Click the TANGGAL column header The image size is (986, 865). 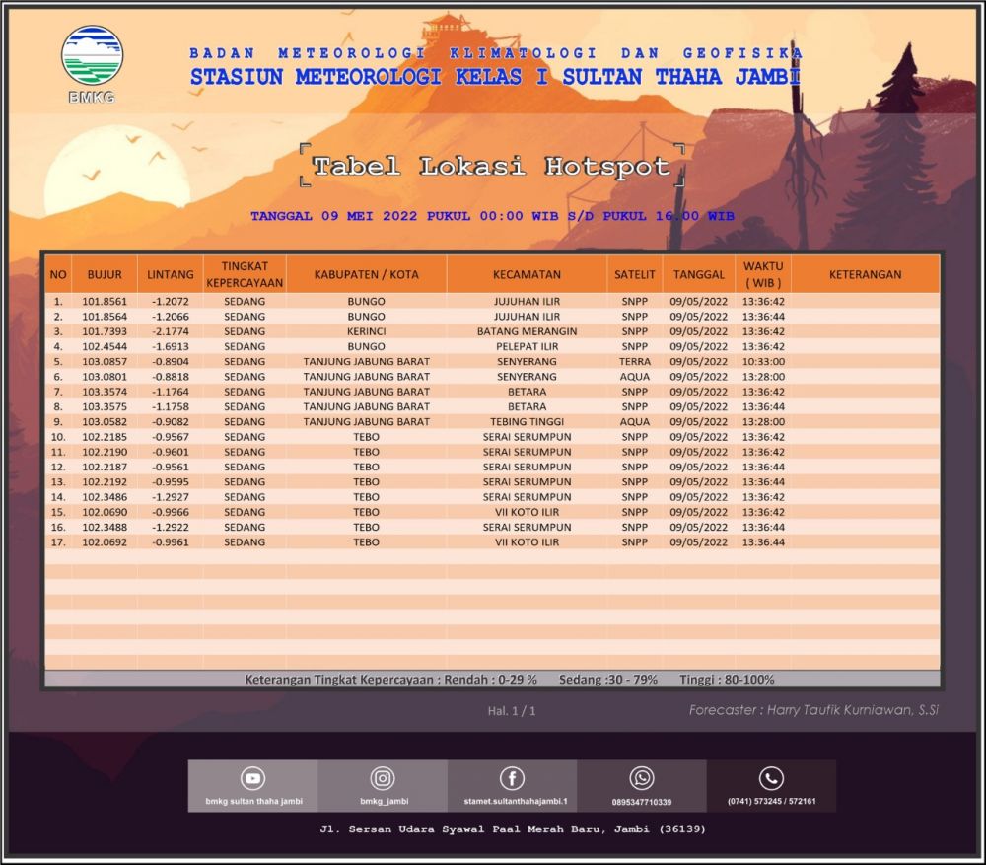click(x=699, y=274)
